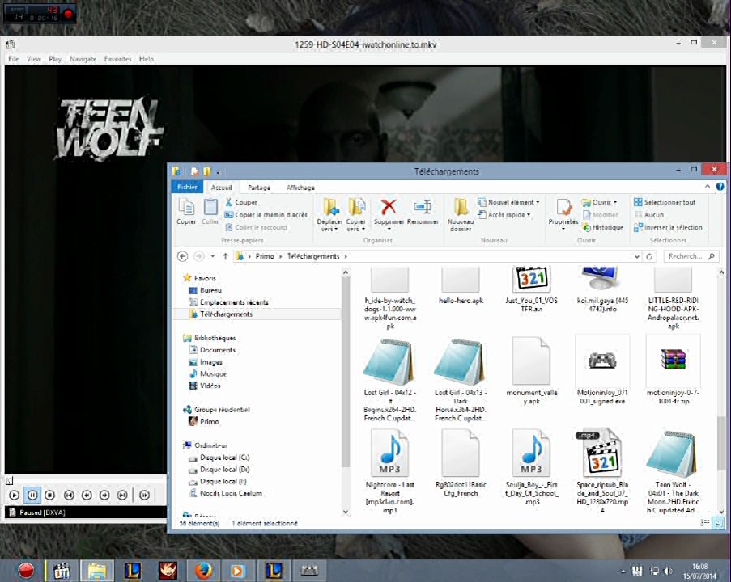
Task: Open Favorites menu in media player
Action: point(117,59)
